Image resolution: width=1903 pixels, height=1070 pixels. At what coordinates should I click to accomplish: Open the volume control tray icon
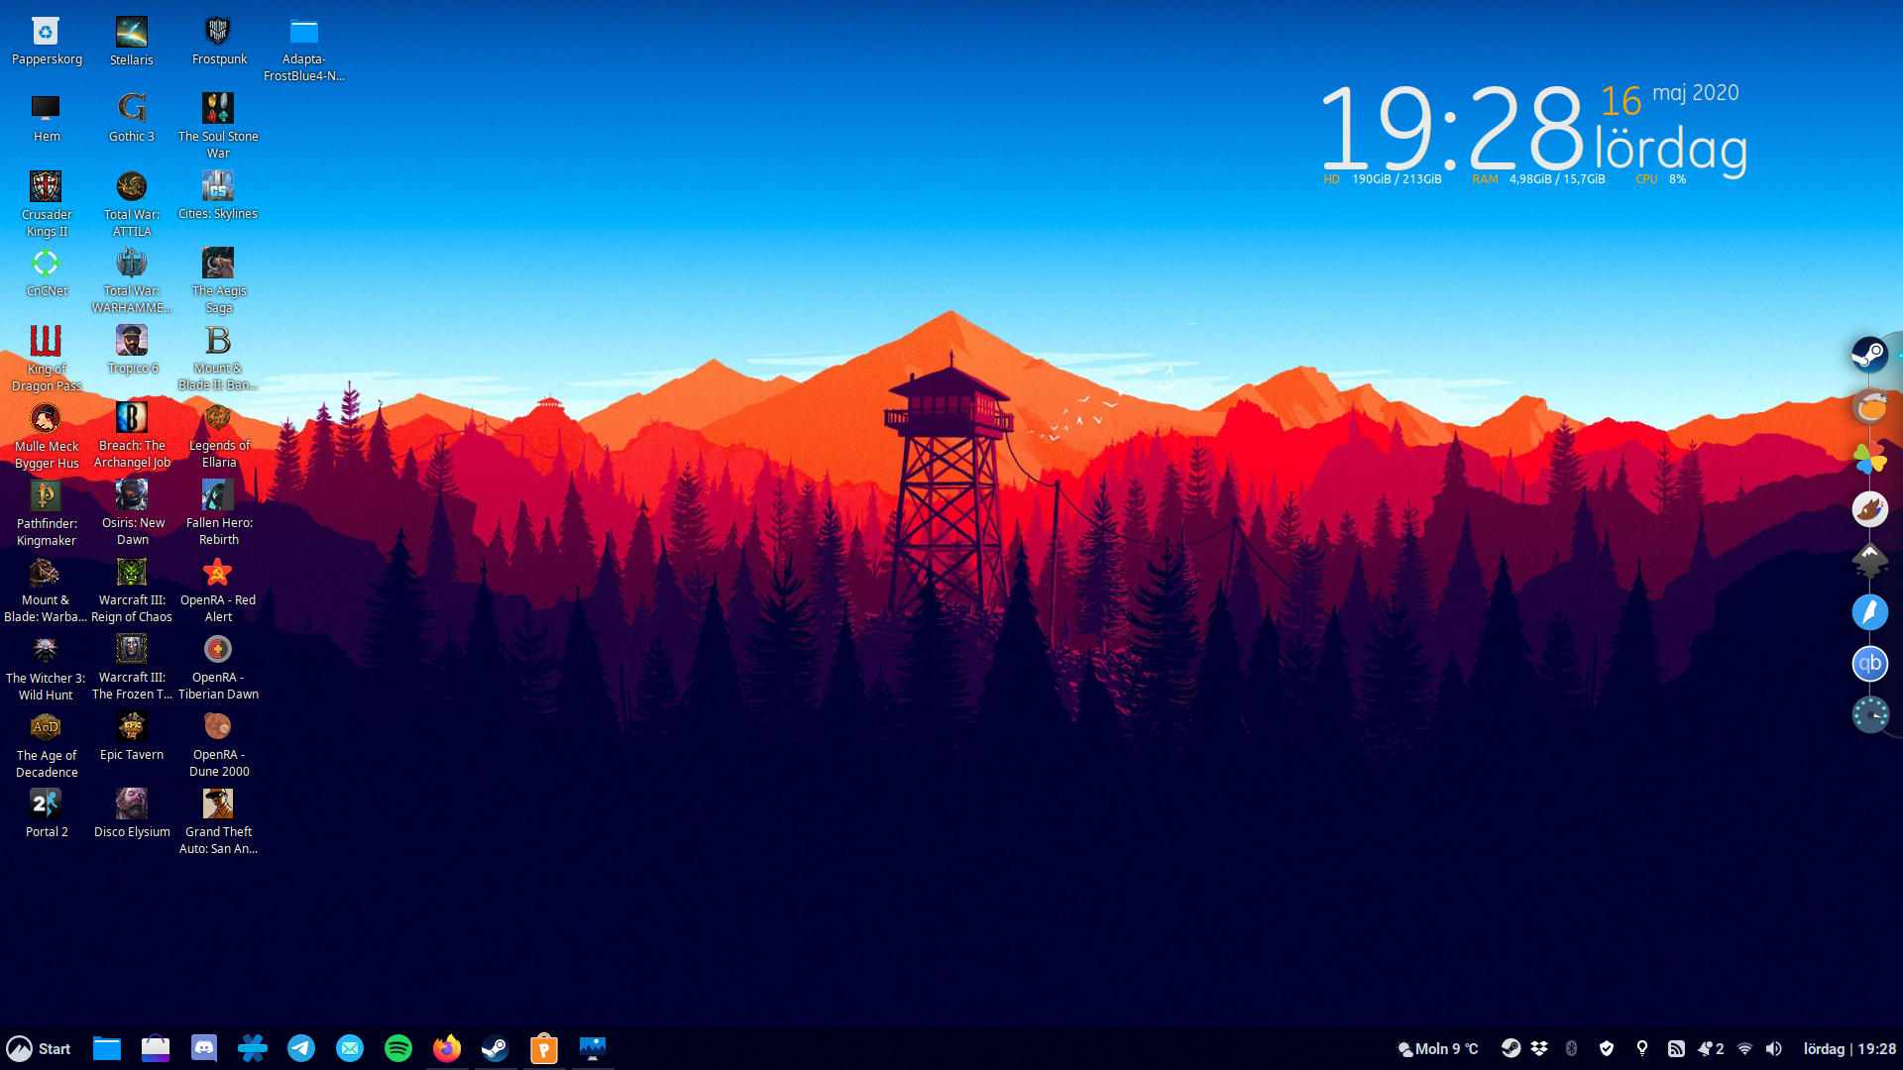[1774, 1048]
